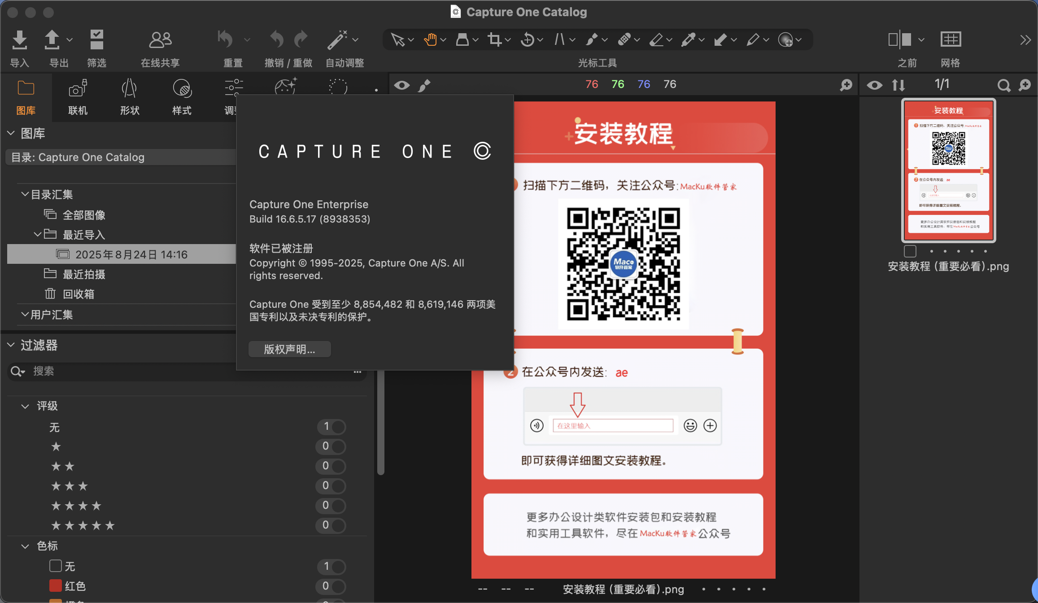The image size is (1038, 603).
Task: Tick the thumbnail color tag checkbox
Action: 910,251
